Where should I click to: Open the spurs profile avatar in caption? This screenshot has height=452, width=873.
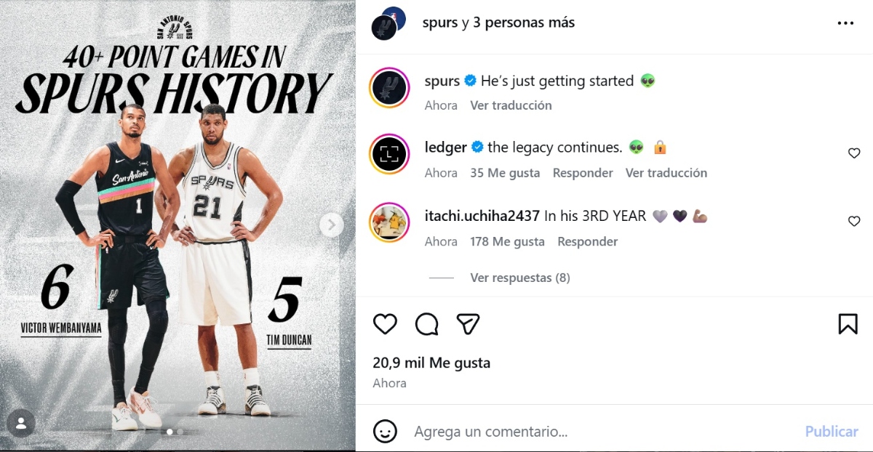[x=389, y=88]
